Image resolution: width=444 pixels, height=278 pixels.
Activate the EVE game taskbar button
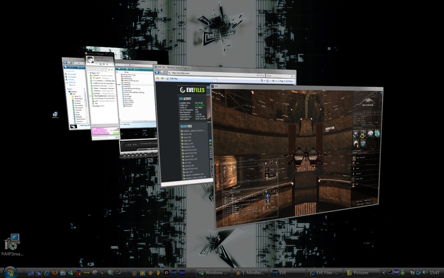coord(288,273)
